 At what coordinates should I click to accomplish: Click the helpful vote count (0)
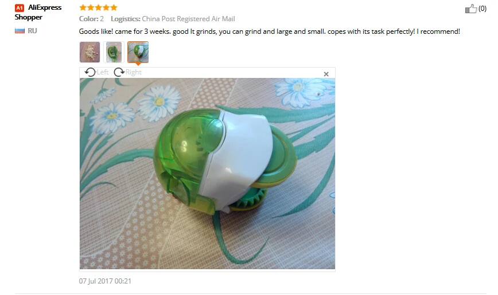pos(482,9)
